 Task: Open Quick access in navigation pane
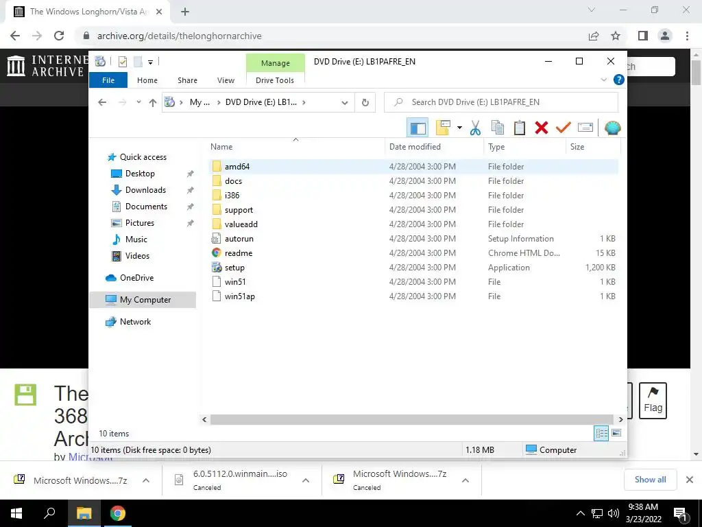pyautogui.click(x=143, y=157)
